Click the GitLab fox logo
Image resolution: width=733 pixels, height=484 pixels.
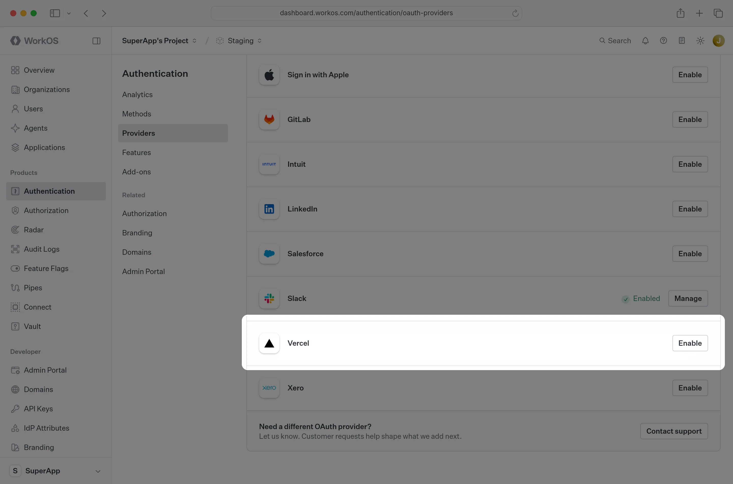[x=269, y=119]
